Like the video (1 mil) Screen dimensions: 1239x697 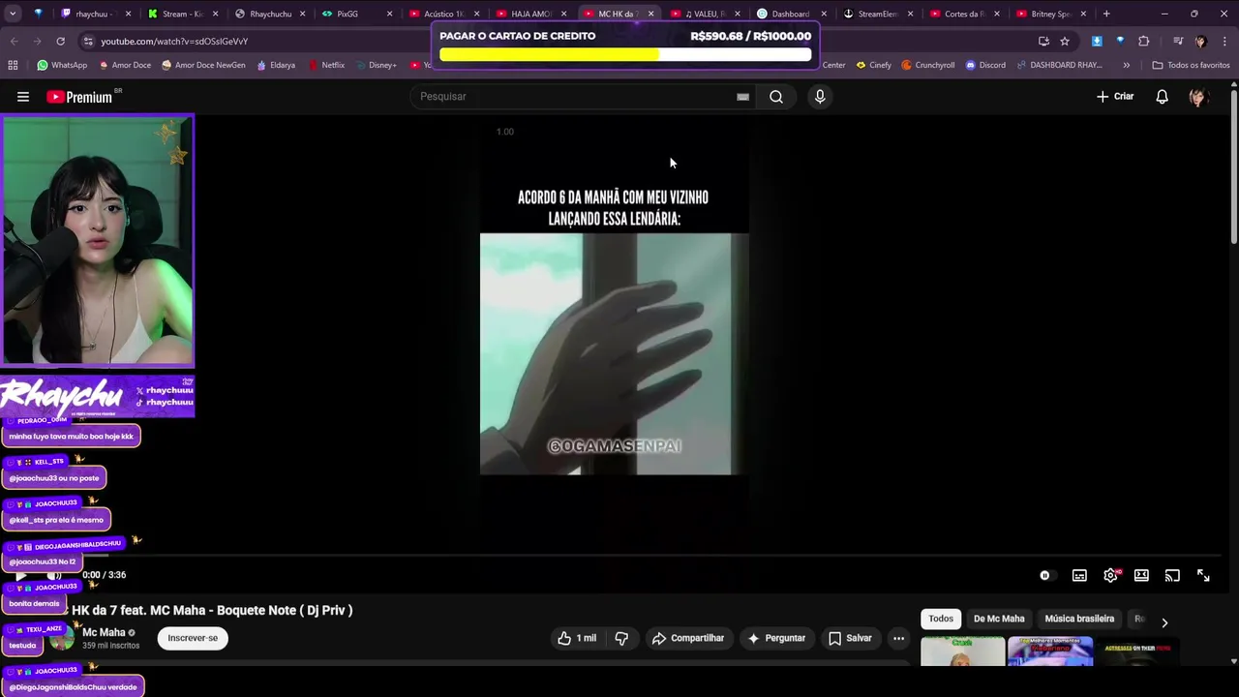(577, 638)
